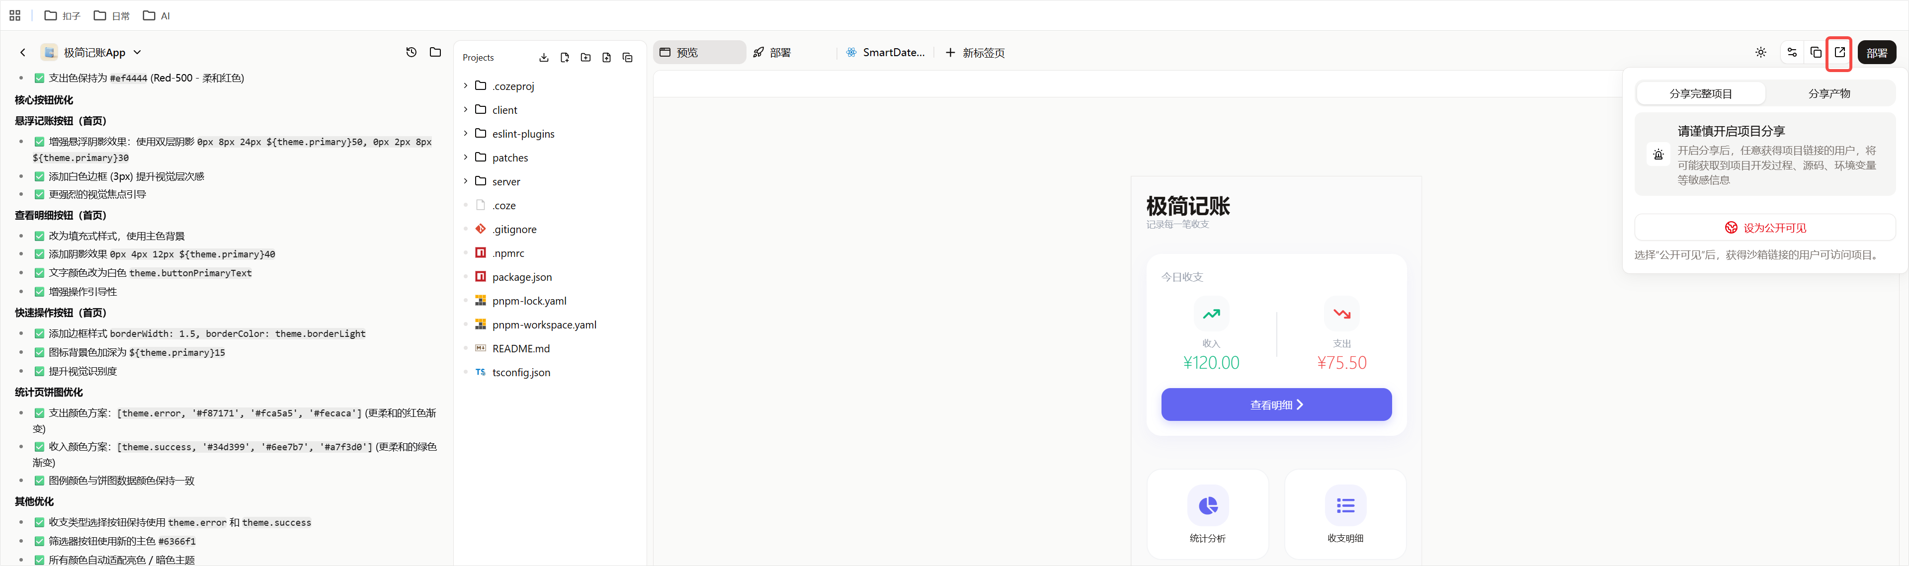Click the warning siren icon in share notice
This screenshot has width=1909, height=566.
pos(1659,155)
